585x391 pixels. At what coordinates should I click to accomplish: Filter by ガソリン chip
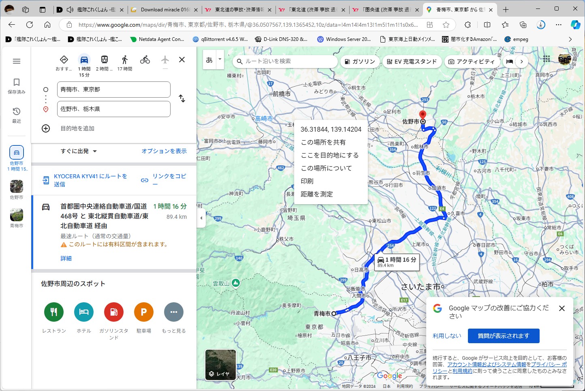pos(360,62)
